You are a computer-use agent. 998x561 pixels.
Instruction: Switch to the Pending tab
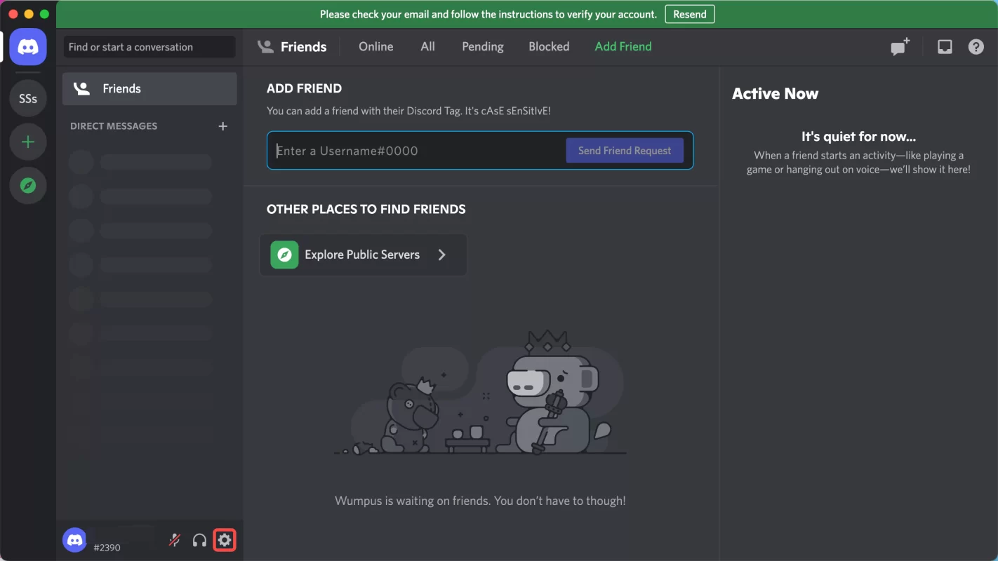[x=482, y=46]
